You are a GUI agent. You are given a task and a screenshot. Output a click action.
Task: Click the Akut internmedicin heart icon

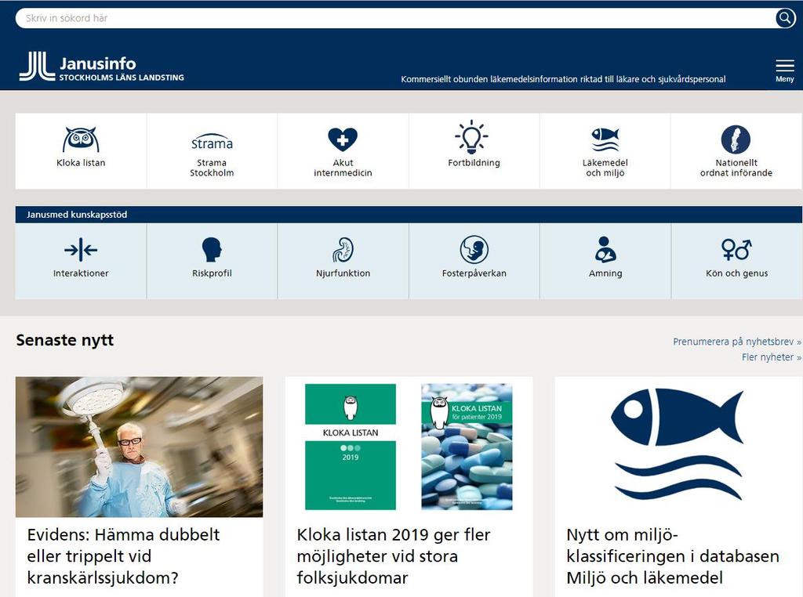(x=343, y=139)
